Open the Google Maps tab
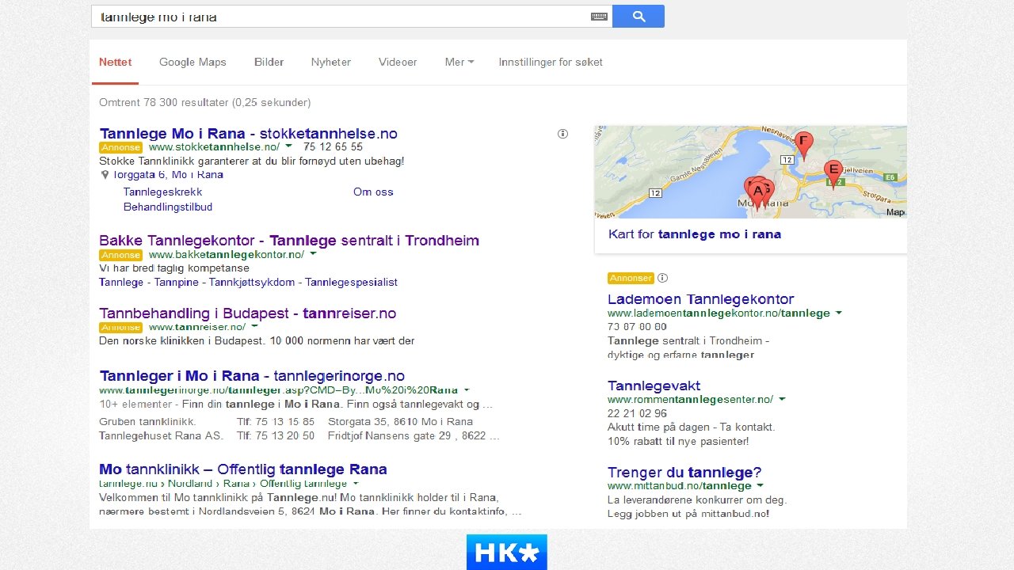The height and width of the screenshot is (570, 1014). point(193,63)
